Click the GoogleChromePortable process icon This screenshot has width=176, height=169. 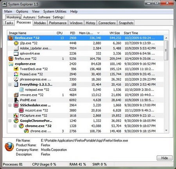[16, 121]
